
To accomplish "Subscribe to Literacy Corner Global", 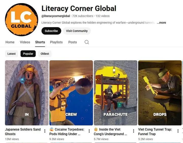I will pos(51,31).
